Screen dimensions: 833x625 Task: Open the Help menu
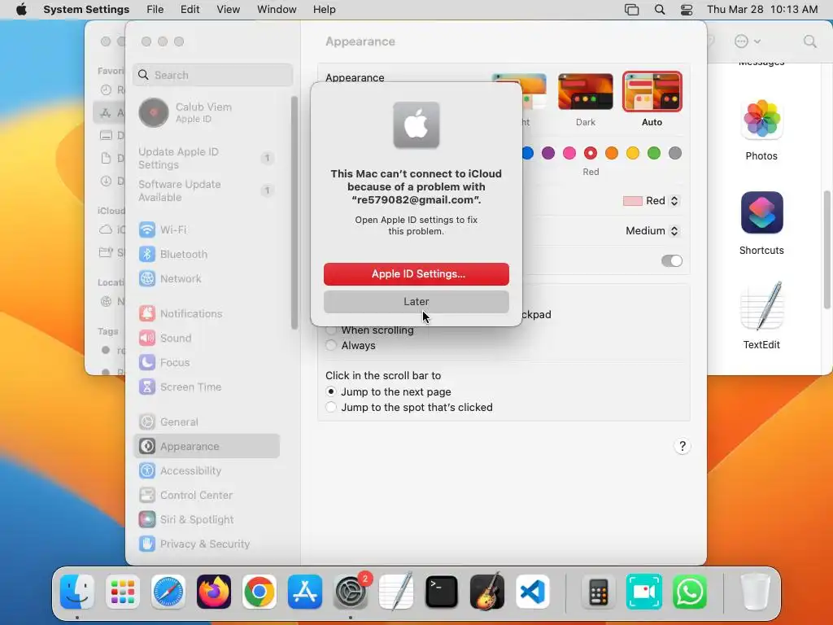[324, 10]
